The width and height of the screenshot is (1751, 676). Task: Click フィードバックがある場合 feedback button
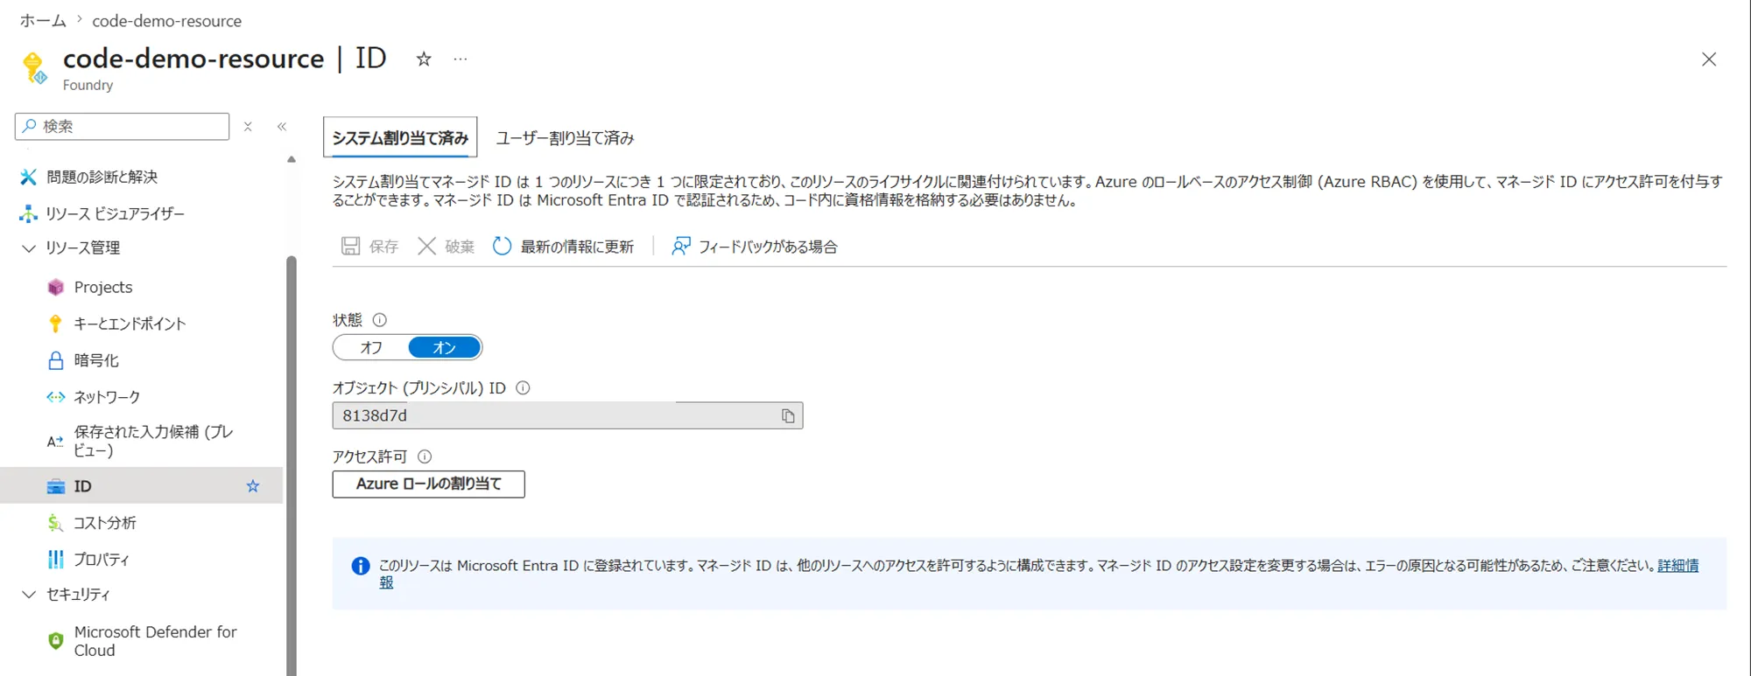tap(754, 247)
